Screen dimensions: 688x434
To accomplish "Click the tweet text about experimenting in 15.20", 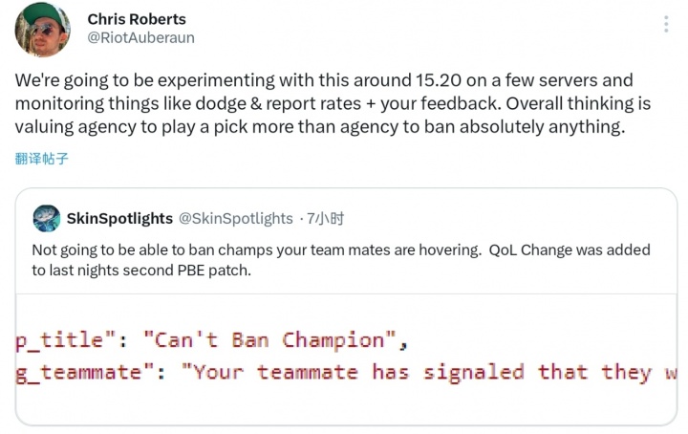I will coord(324,80).
